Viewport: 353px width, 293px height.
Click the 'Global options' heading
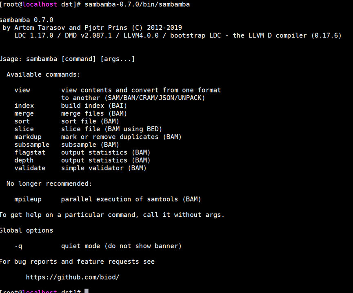click(x=26, y=231)
